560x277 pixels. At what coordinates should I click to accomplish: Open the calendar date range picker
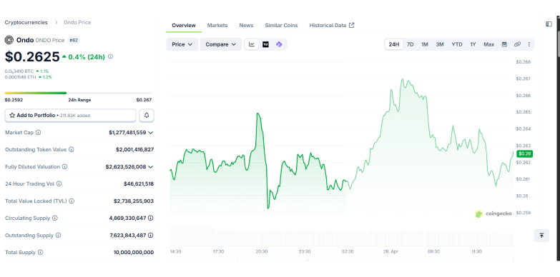pos(504,44)
